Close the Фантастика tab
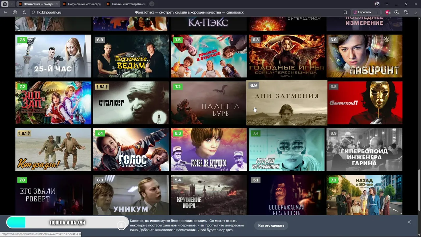Viewport: 421px width, 237px height. click(56, 4)
